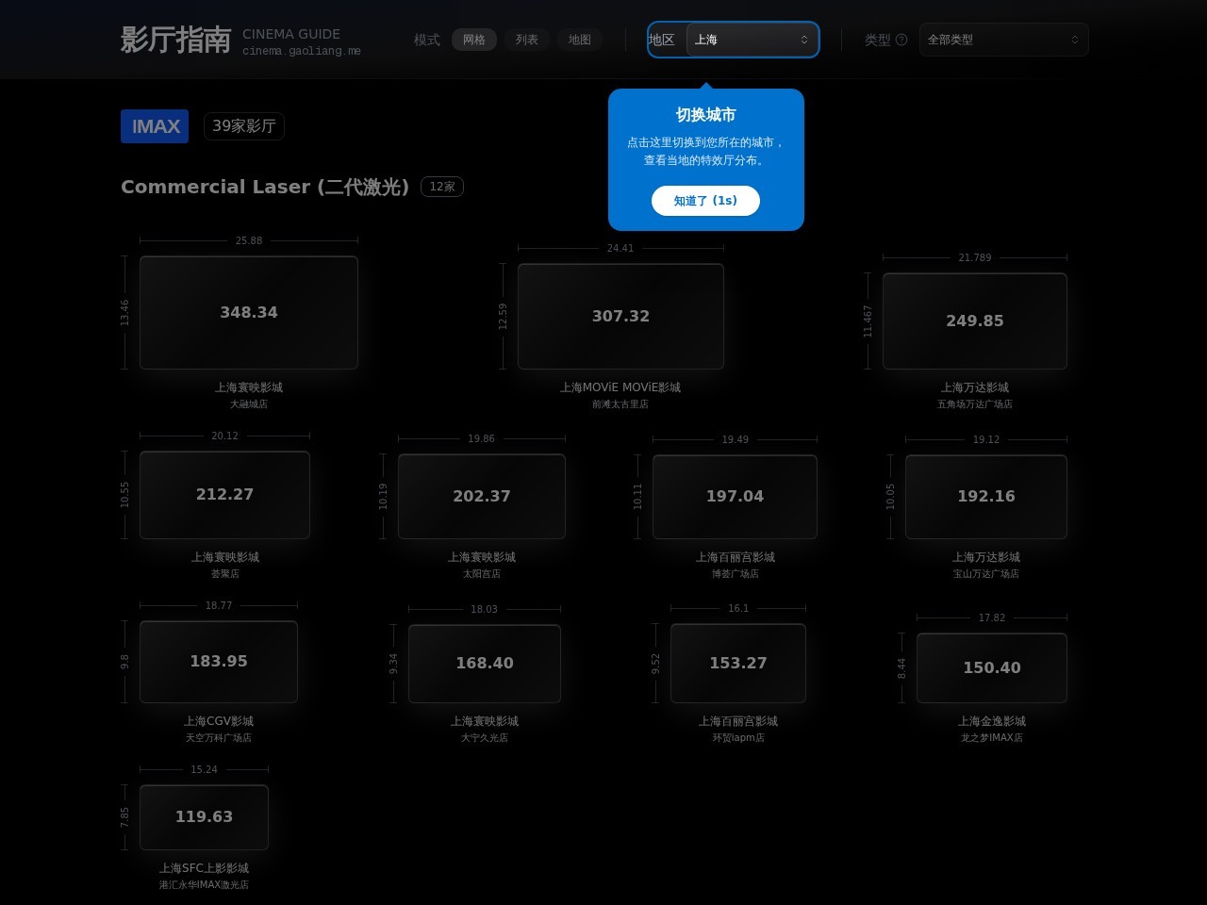Open the 249.85 screen card
This screenshot has width=1207, height=905.
pos(975,321)
